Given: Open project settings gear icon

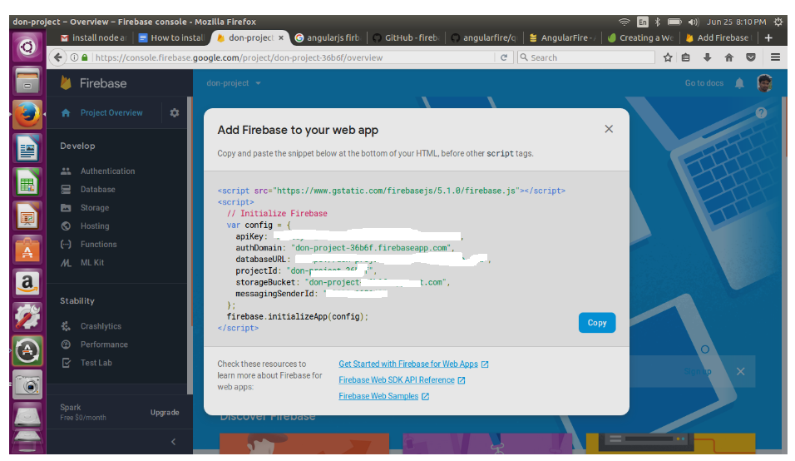Looking at the screenshot, I should click(175, 112).
